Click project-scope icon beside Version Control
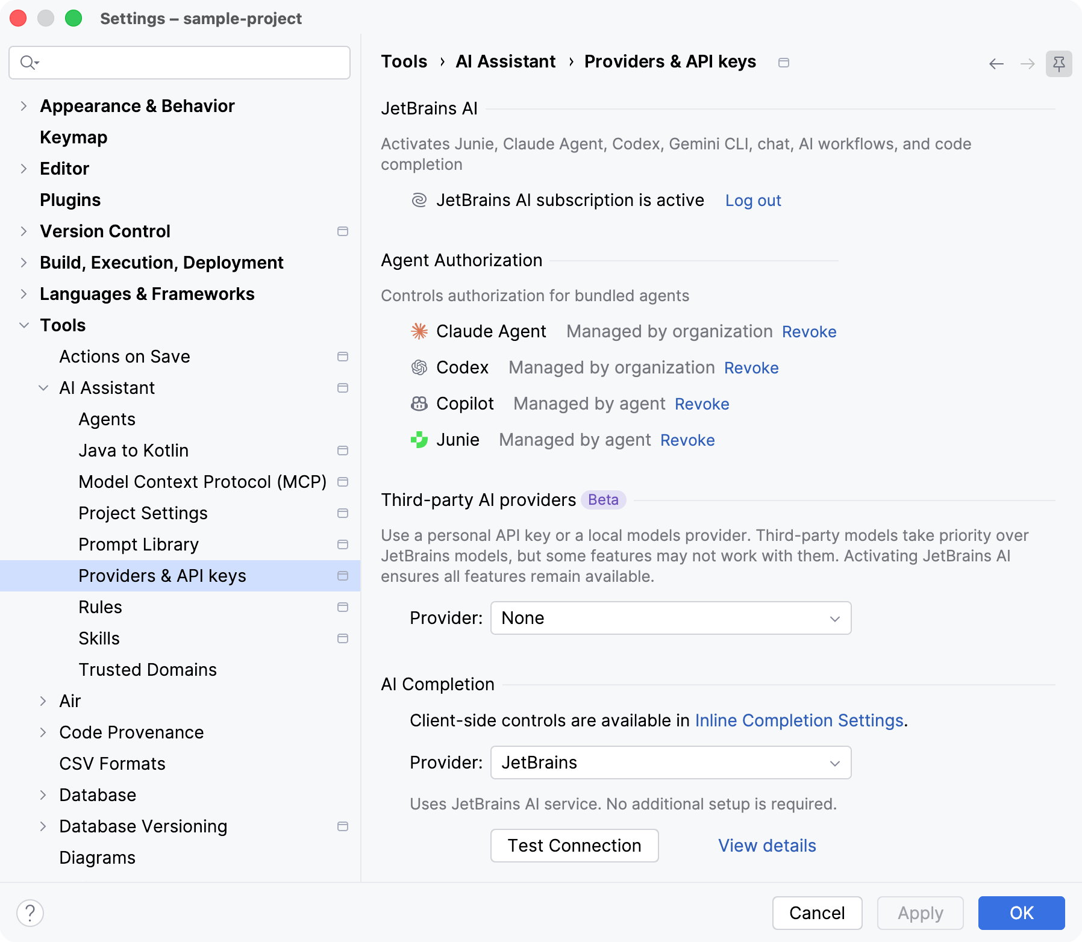 (x=343, y=231)
